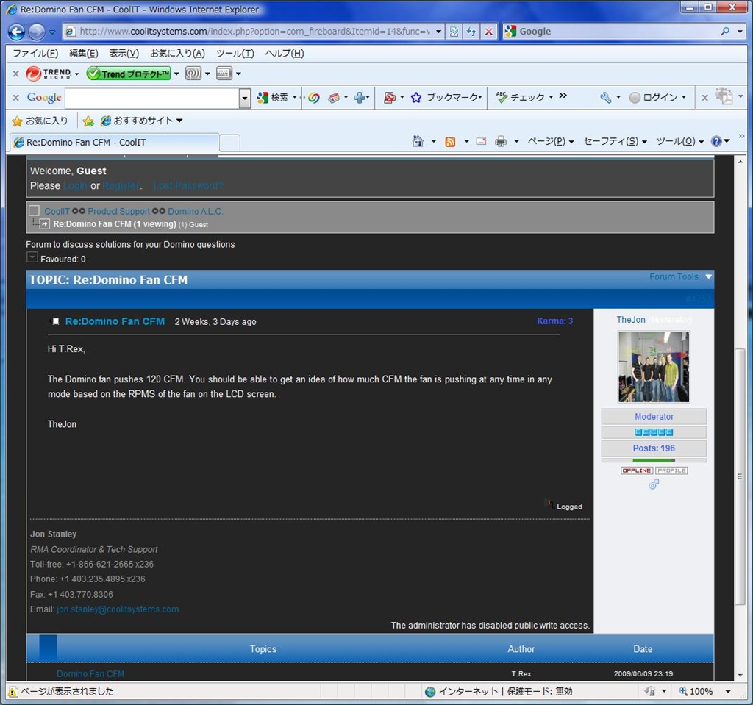This screenshot has width=753, height=705.
Task: Open the ヘルプ(H) menu
Action: point(285,54)
